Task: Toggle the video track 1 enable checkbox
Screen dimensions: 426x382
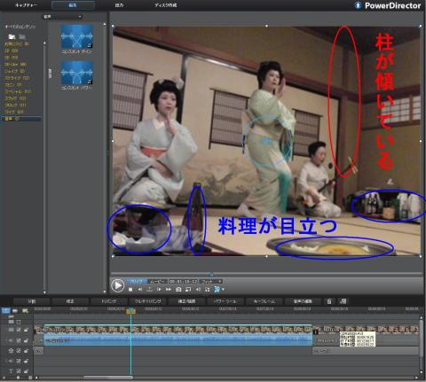Action: point(19,330)
